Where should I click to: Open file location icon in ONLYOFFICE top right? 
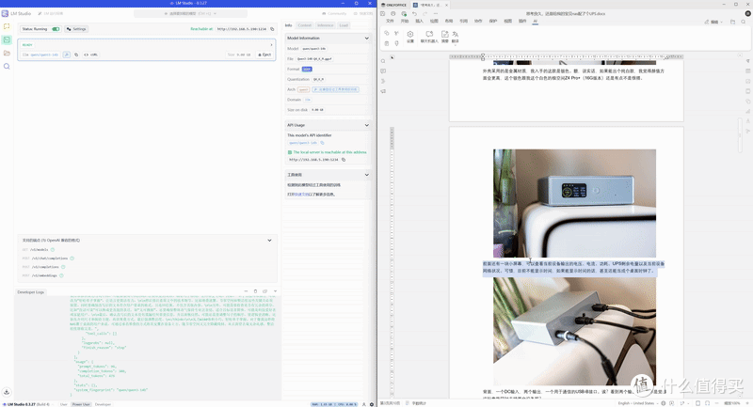pyautogui.click(x=732, y=22)
